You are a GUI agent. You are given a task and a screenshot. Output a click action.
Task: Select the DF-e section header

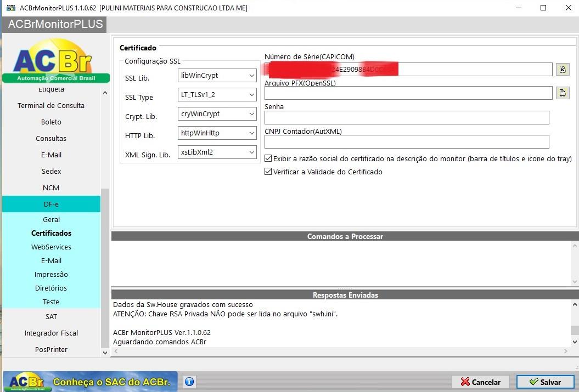click(51, 204)
